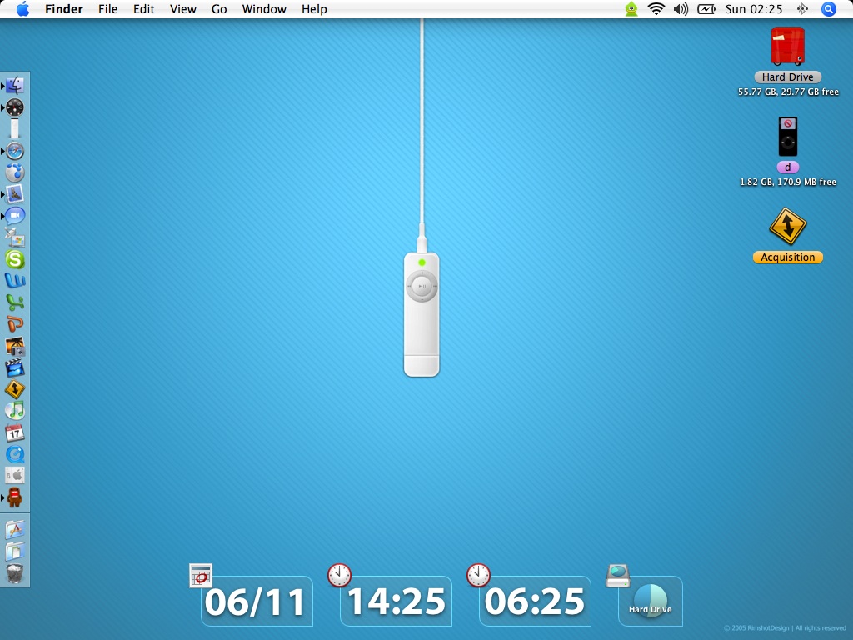The height and width of the screenshot is (640, 853).
Task: Open the Go menu
Action: coord(219,9)
